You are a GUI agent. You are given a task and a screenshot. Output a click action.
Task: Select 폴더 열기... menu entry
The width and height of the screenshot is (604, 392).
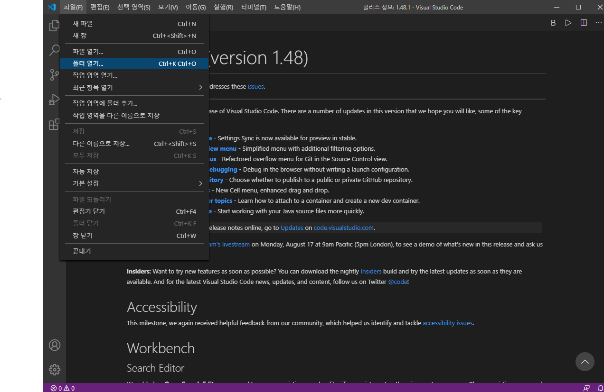[x=134, y=64]
